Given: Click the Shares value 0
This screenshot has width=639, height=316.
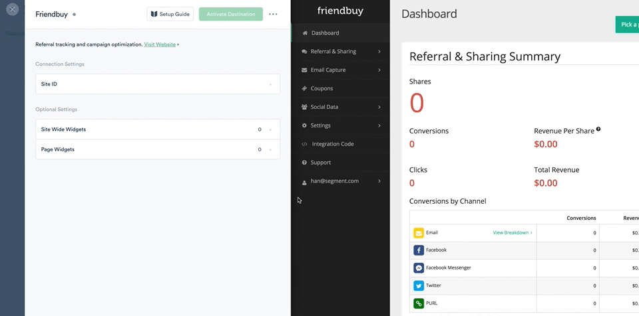Looking at the screenshot, I should pyautogui.click(x=417, y=103).
